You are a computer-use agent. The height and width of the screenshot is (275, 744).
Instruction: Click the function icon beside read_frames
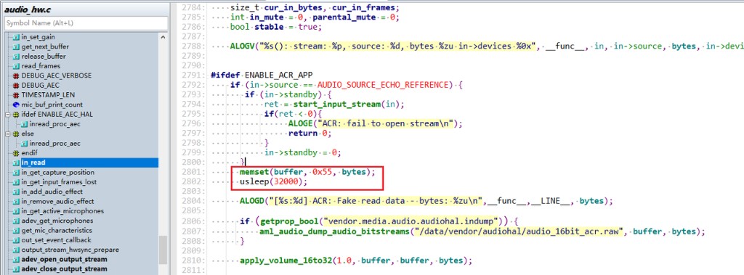pos(16,66)
